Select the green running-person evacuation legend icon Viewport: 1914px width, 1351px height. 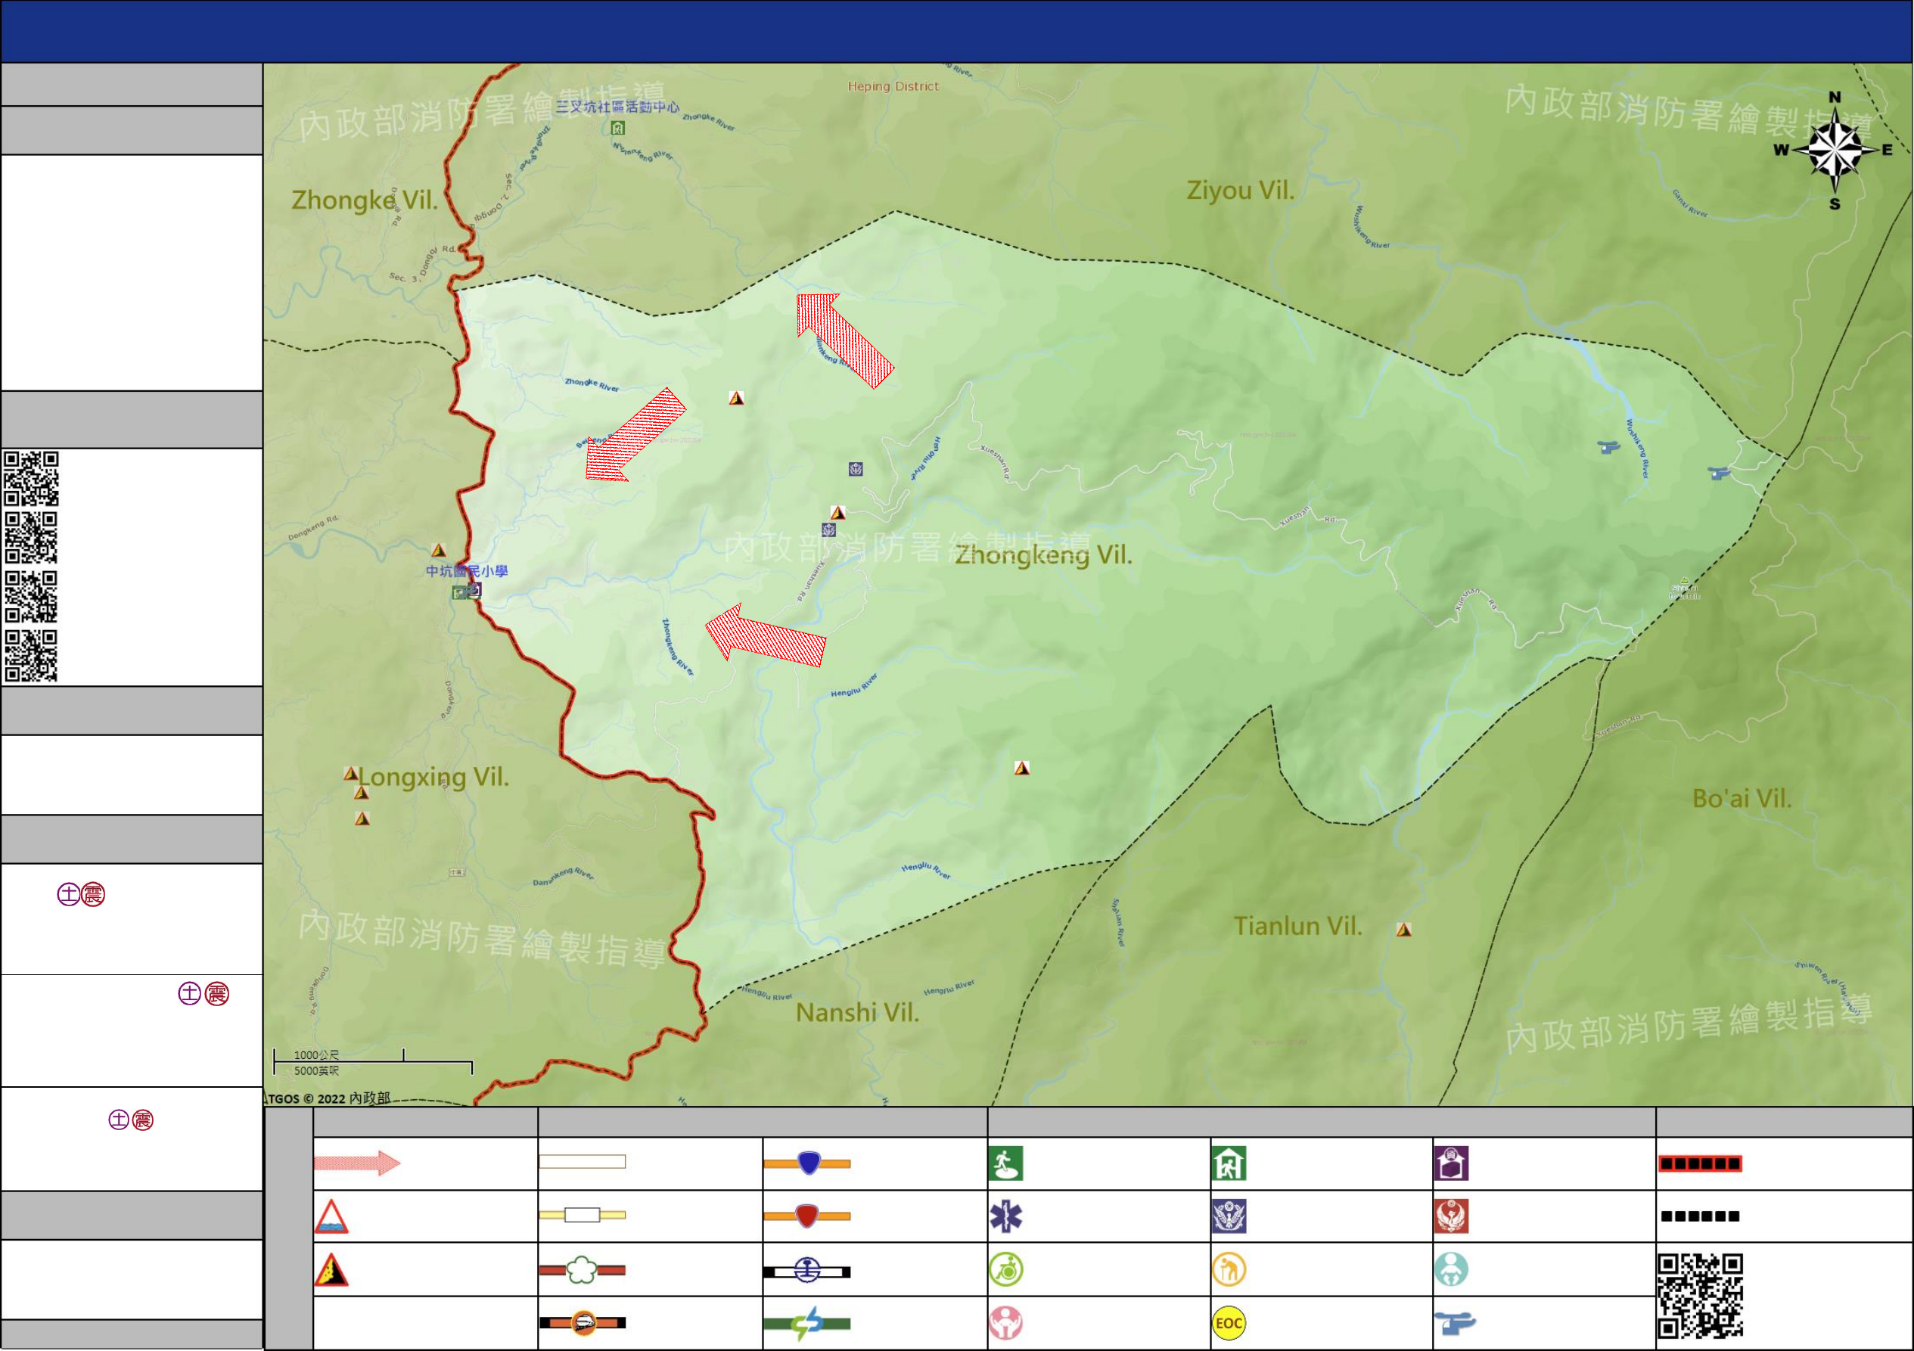(1006, 1163)
